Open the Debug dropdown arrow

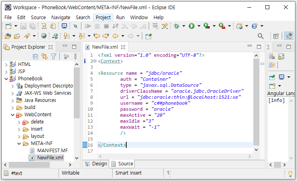point(184,26)
